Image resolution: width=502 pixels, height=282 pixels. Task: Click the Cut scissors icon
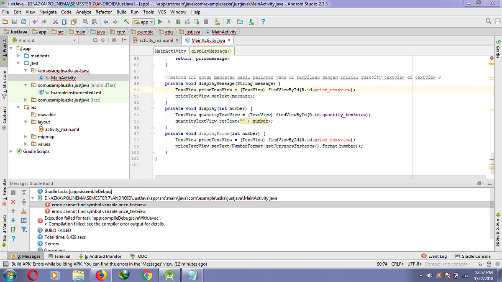[x=56, y=22]
